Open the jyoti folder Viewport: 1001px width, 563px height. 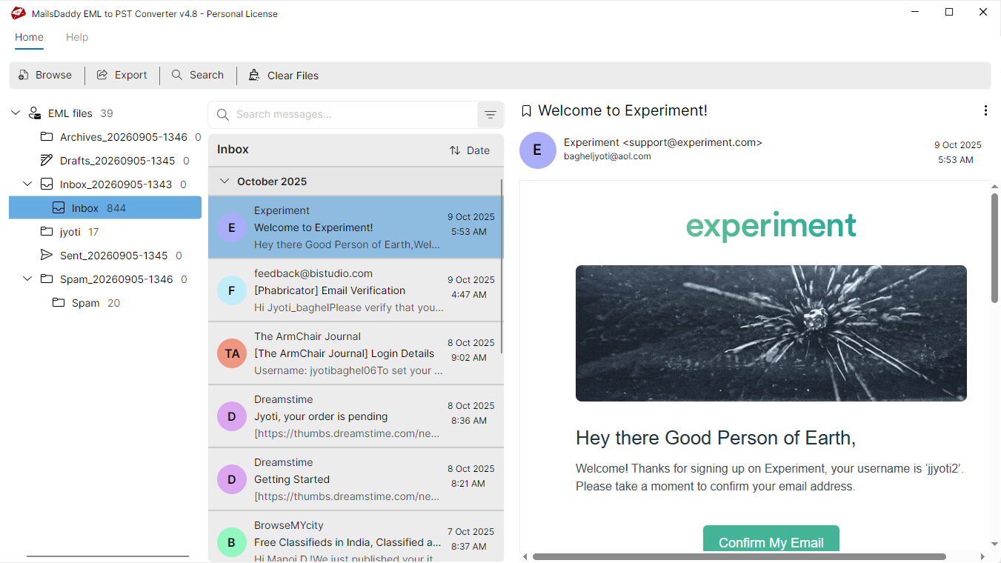pos(70,232)
